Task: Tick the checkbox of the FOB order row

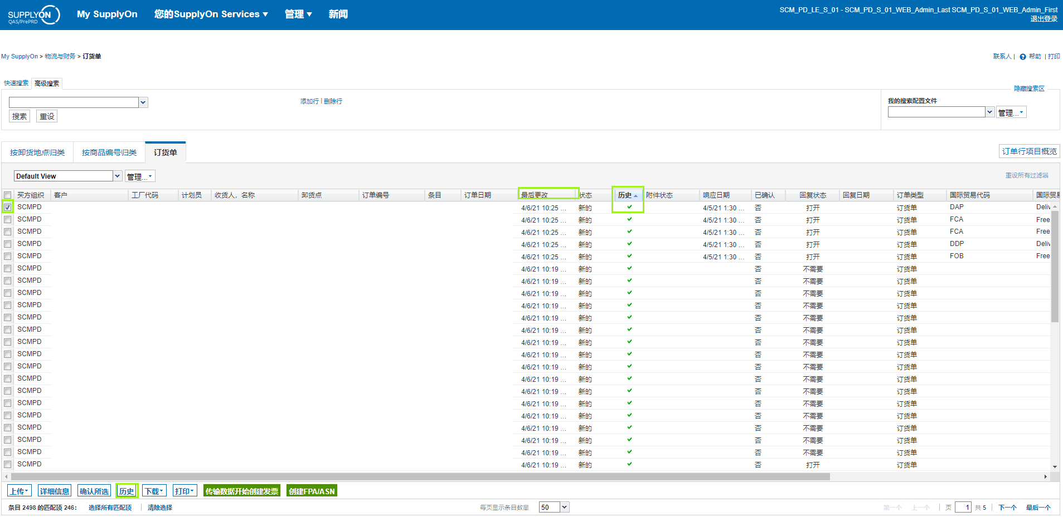Action: pos(8,256)
